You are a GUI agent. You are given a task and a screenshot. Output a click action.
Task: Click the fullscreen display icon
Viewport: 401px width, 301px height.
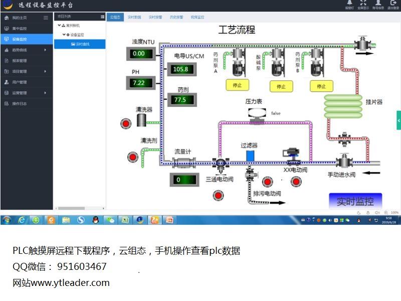coord(363,3)
